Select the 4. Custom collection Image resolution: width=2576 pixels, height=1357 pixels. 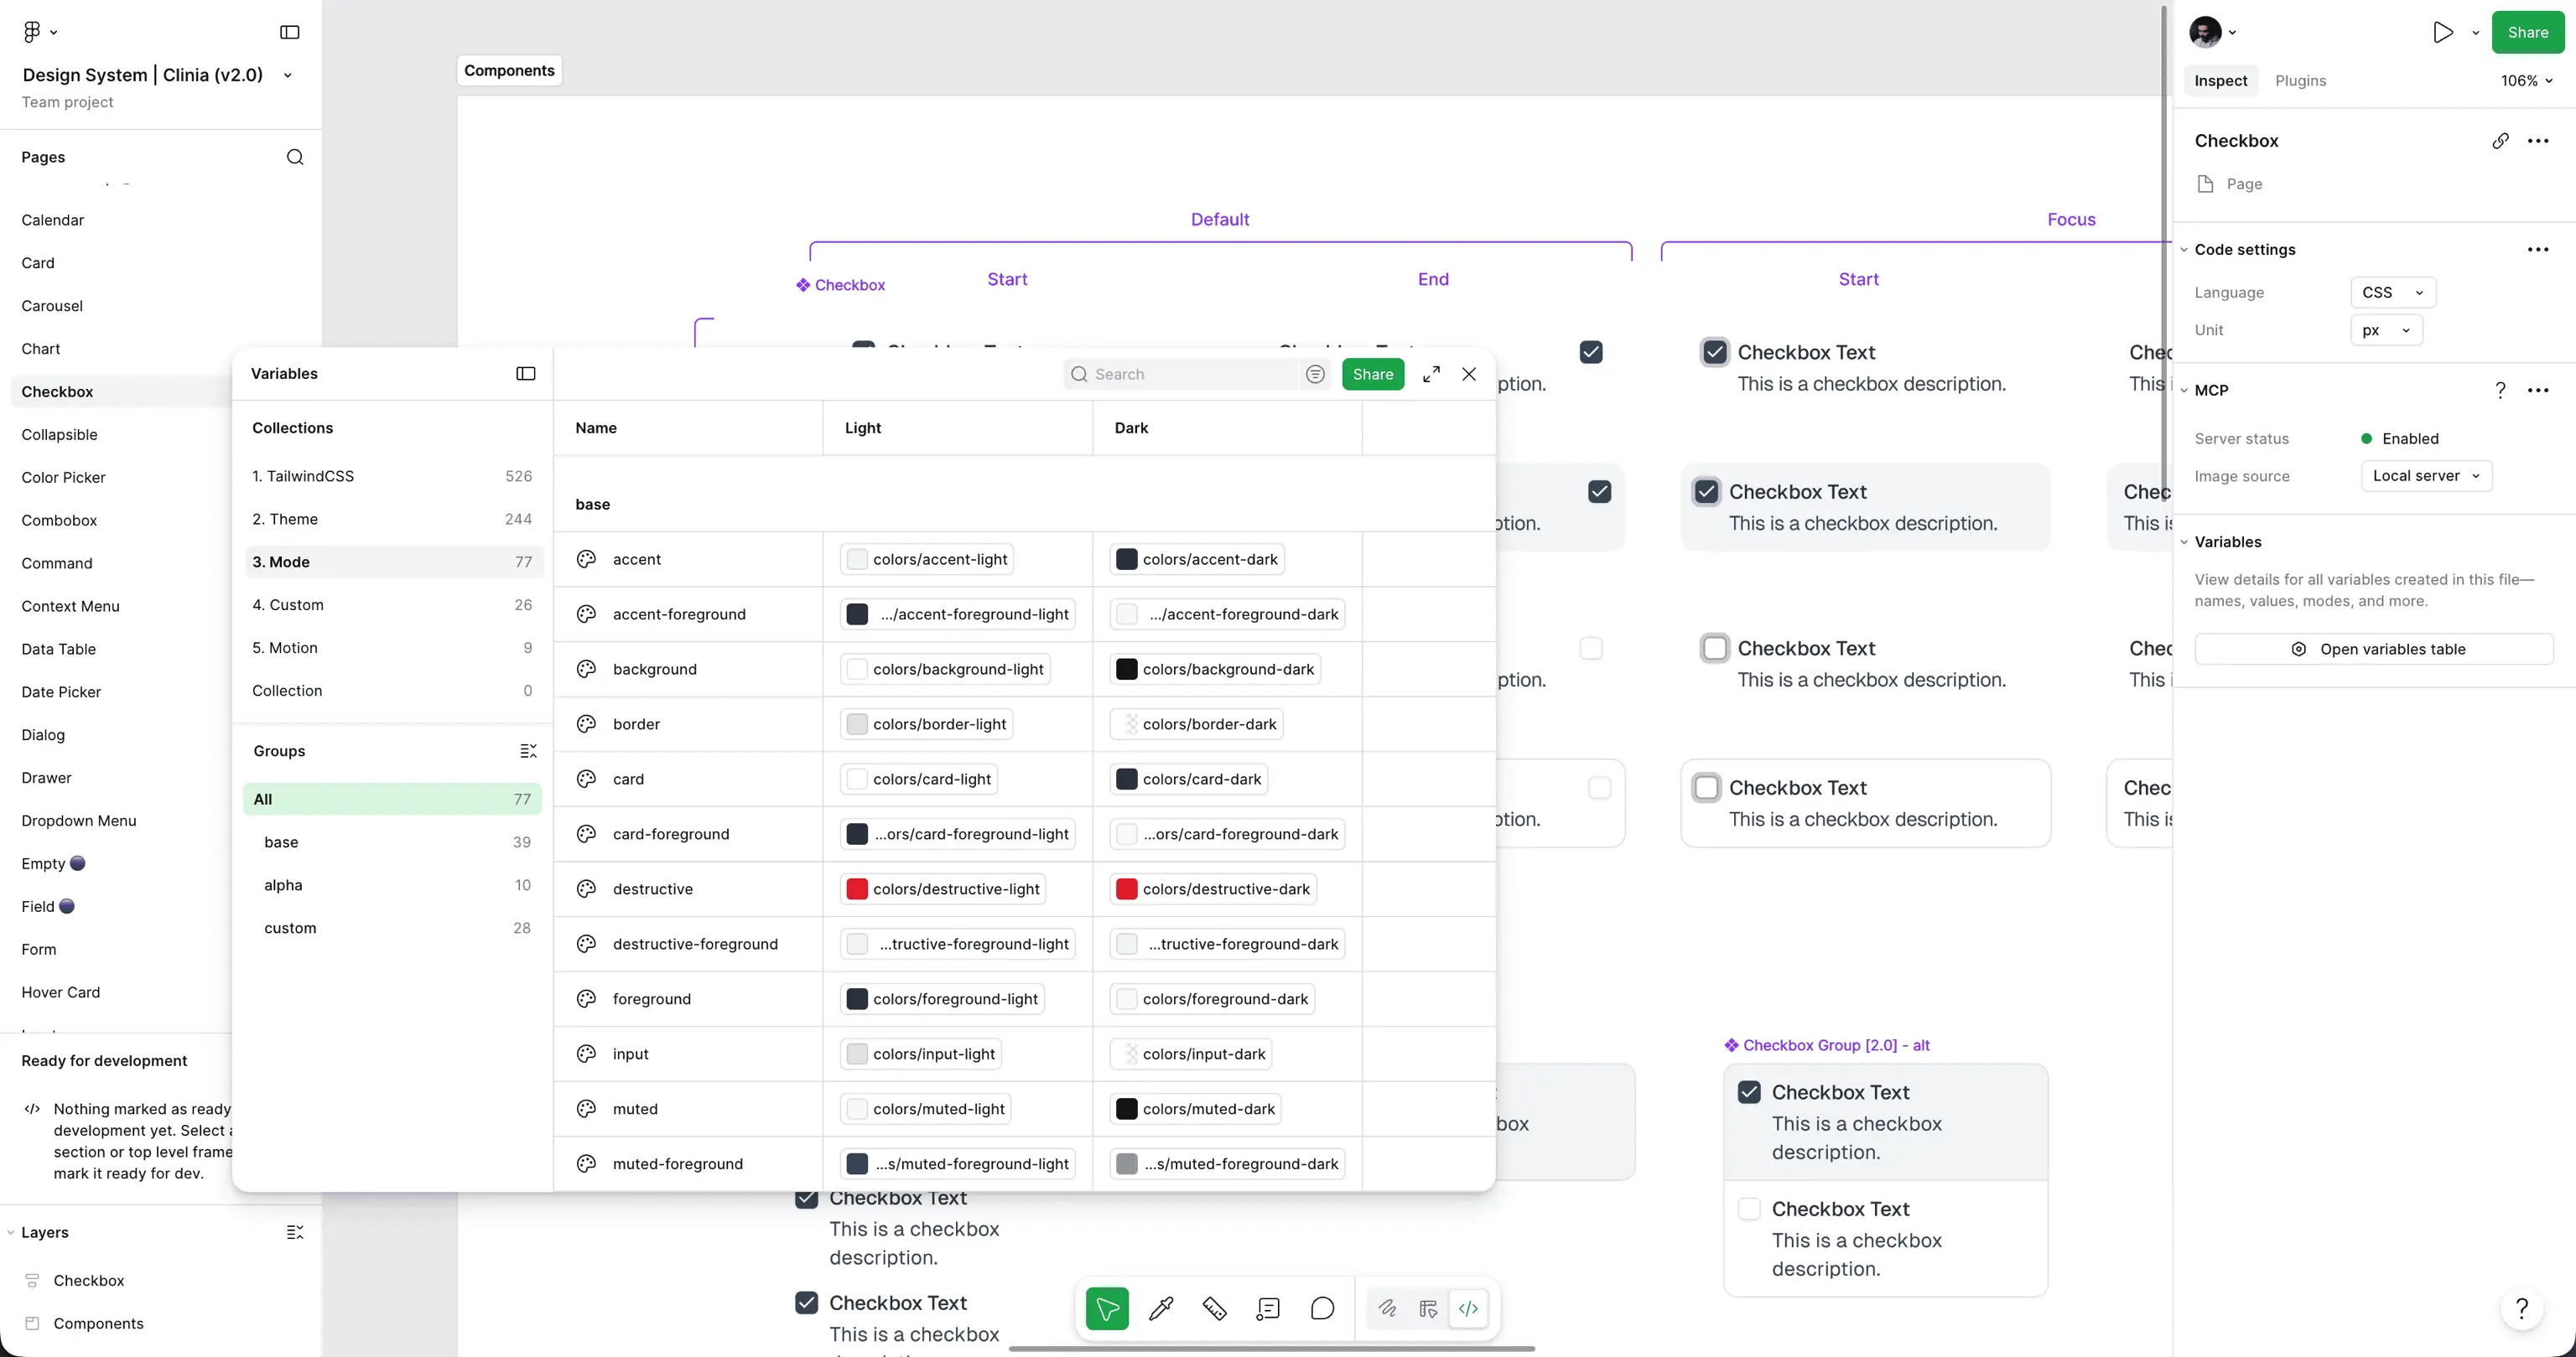[x=392, y=605]
